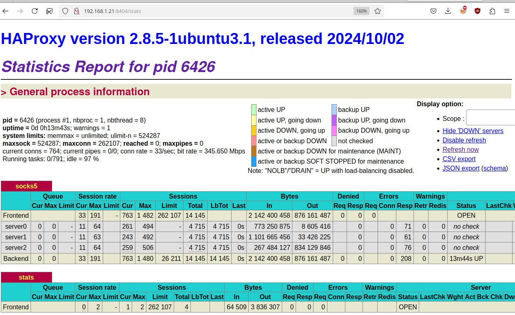Click socks5 Frontend OPEN status
Image resolution: width=515 pixels, height=315 pixels.
[466, 215]
